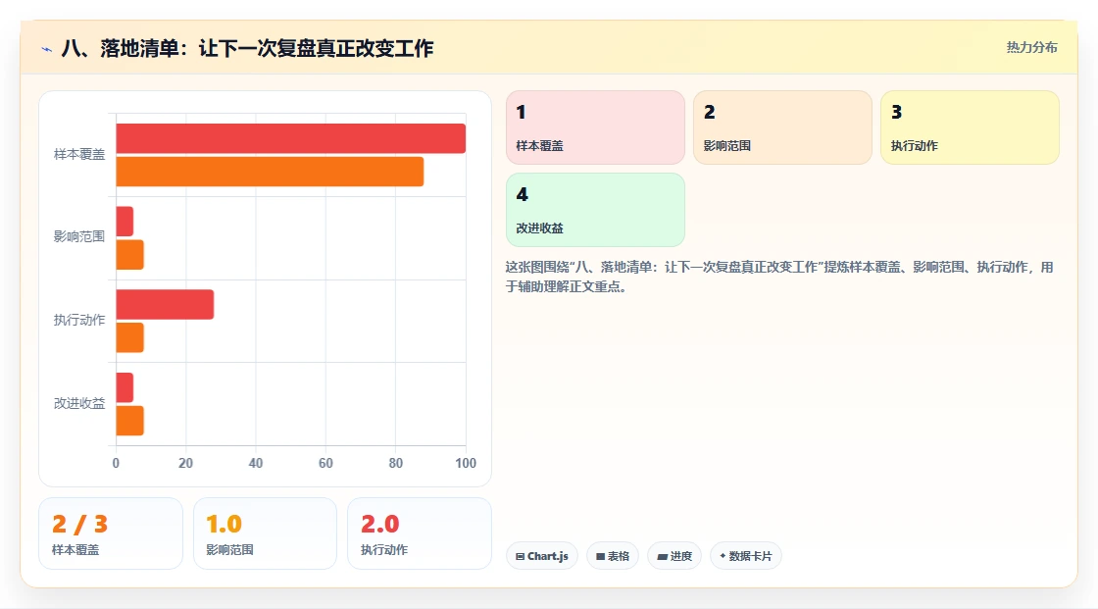Click the 影响范围 axis label

tap(79, 237)
